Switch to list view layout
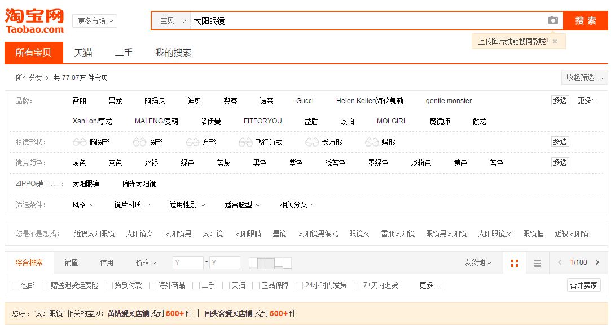The image size is (611, 328). 537,263
